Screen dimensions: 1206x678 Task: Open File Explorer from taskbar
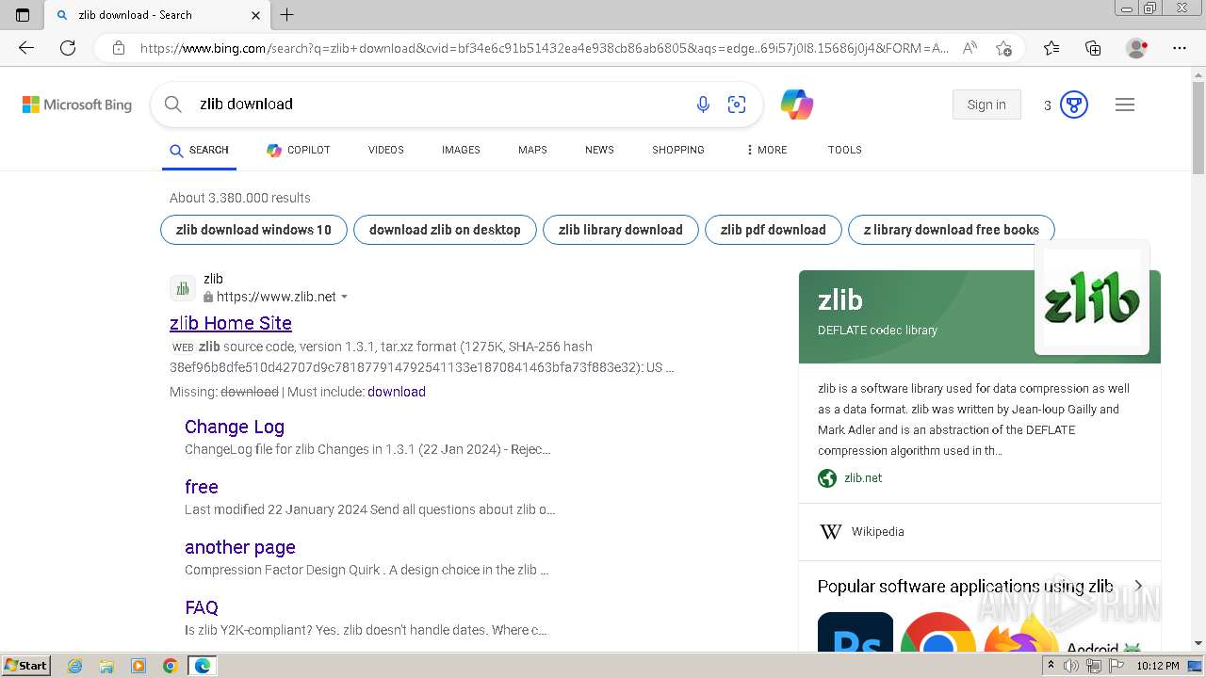tap(106, 666)
